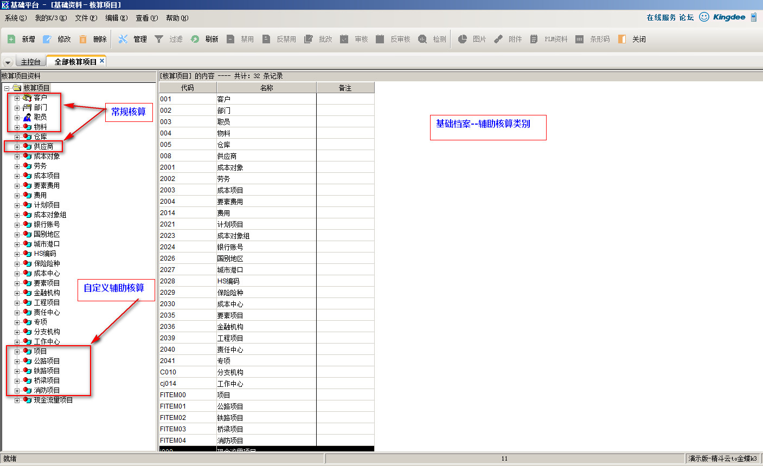
Task: Switch to the 主控台 tab
Action: tap(30, 62)
